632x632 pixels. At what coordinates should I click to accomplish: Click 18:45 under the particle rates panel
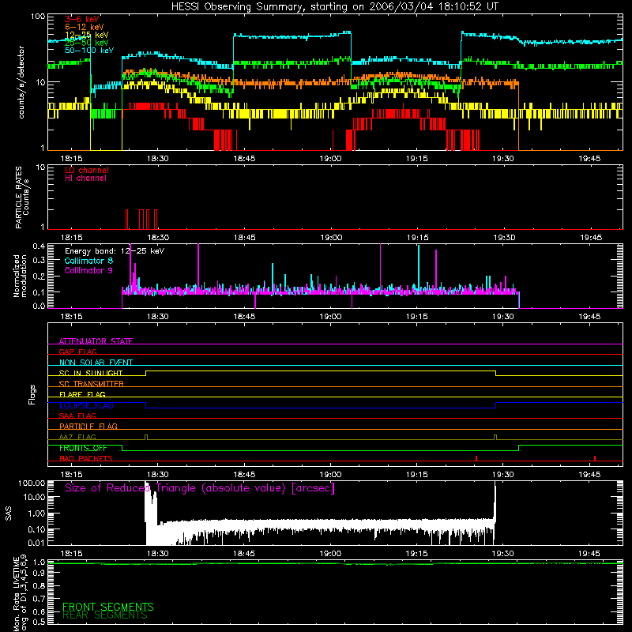coord(244,238)
